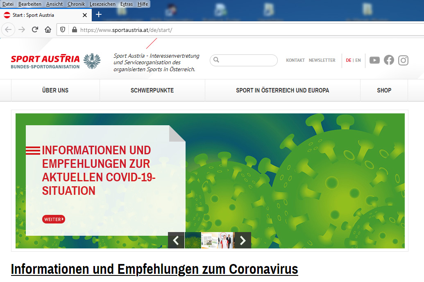The height and width of the screenshot is (282, 424).
Task: Select the coronavirus slide thumbnail
Action: (x=193, y=240)
